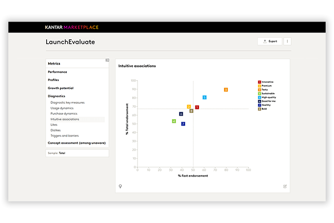334x223 pixels.
Task: Click data point 3 Tasty on chart
Action: coord(226,90)
